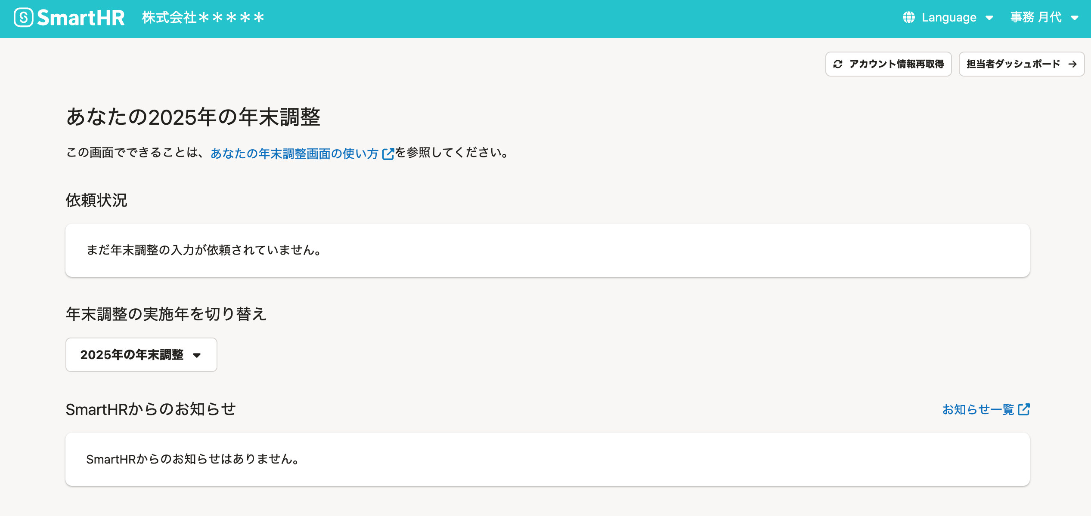This screenshot has width=1091, height=516.
Task: Open あなたの年末調整画面の使い方 link
Action: click(294, 154)
